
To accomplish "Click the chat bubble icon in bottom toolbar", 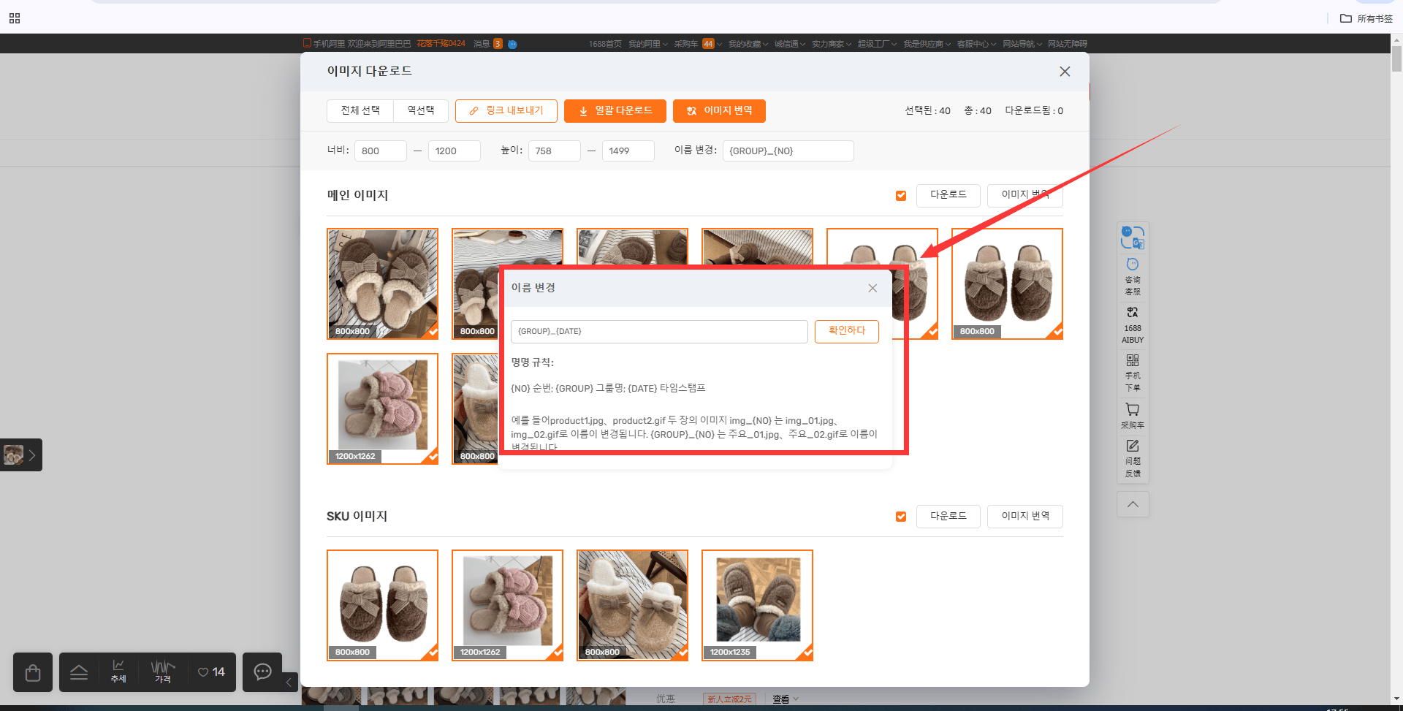I will coord(262,672).
